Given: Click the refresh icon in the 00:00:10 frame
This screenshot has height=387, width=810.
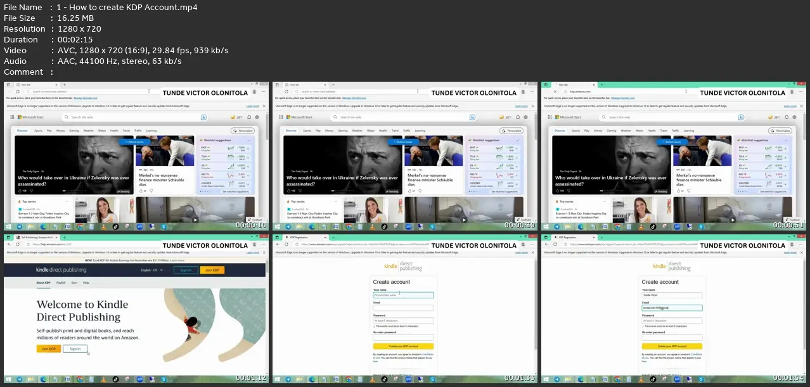Looking at the screenshot, I should point(18,92).
